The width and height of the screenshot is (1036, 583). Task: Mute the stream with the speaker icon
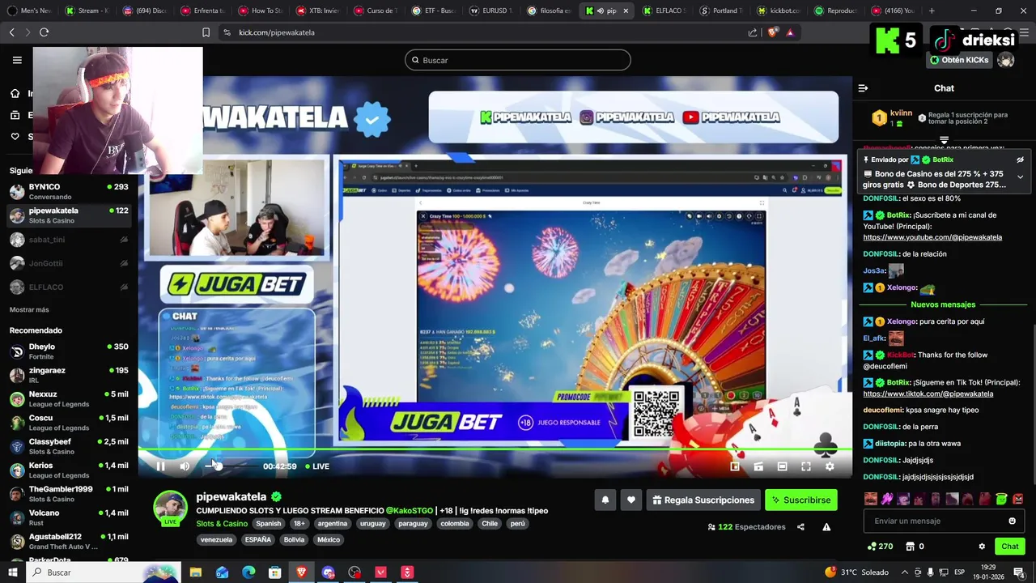185,466
